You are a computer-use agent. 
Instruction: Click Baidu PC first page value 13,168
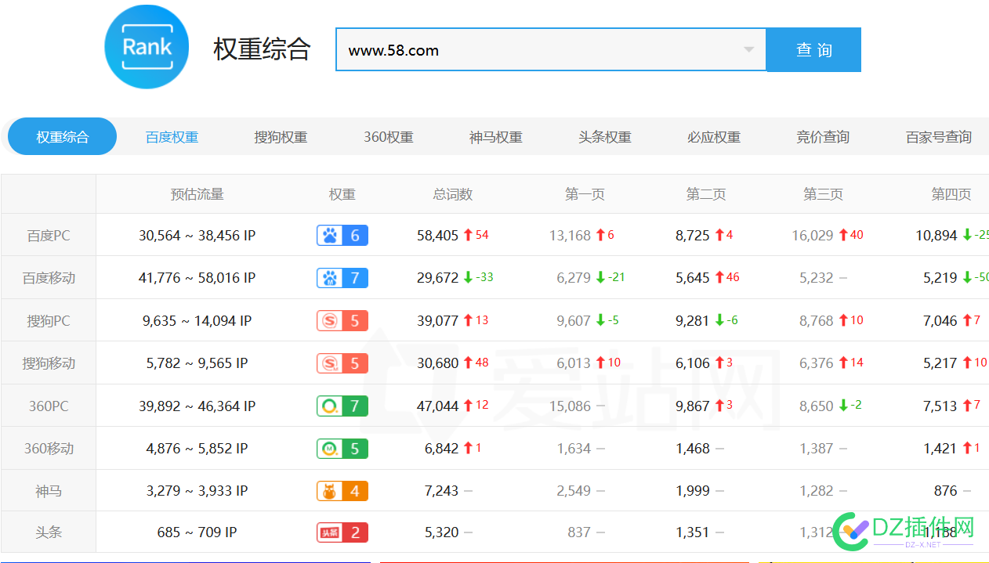570,236
